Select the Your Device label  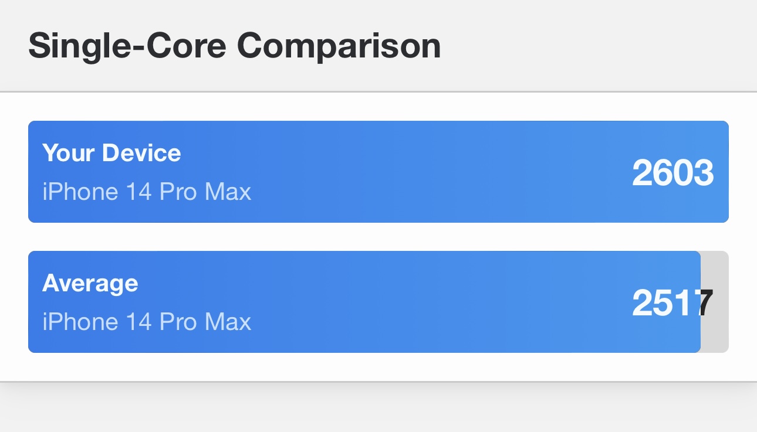(111, 153)
